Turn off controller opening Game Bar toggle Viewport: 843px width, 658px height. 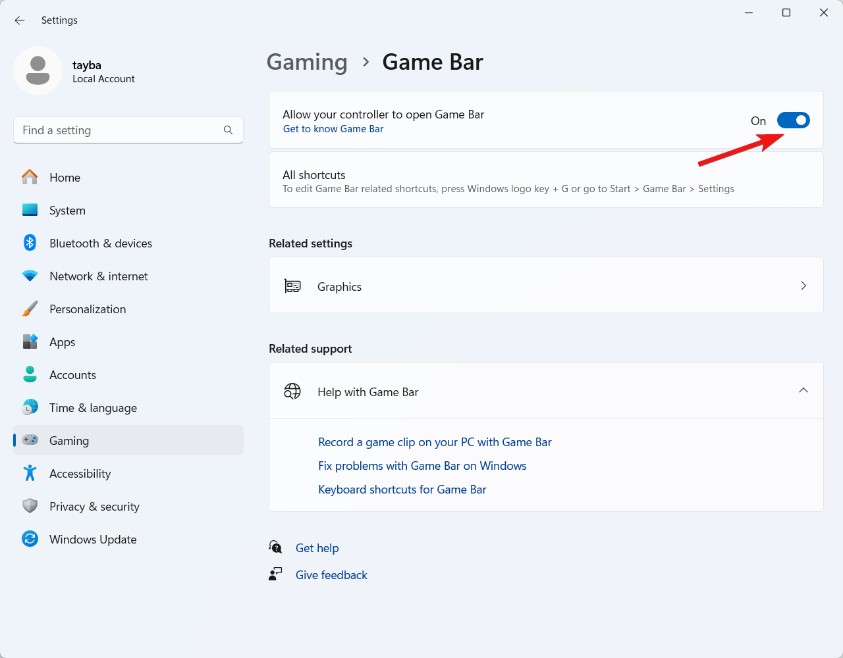(x=793, y=120)
